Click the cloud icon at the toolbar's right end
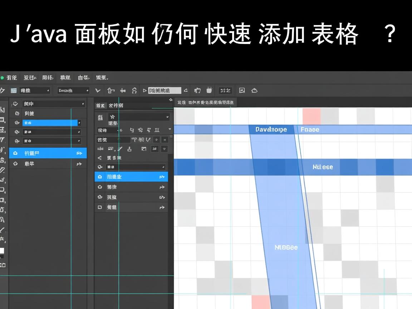412x309 pixels. click(254, 90)
